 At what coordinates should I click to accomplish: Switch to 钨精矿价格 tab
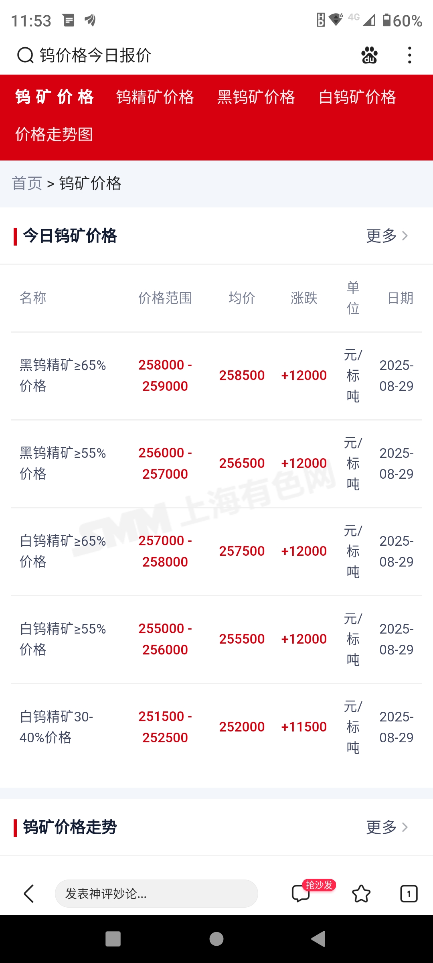[155, 97]
